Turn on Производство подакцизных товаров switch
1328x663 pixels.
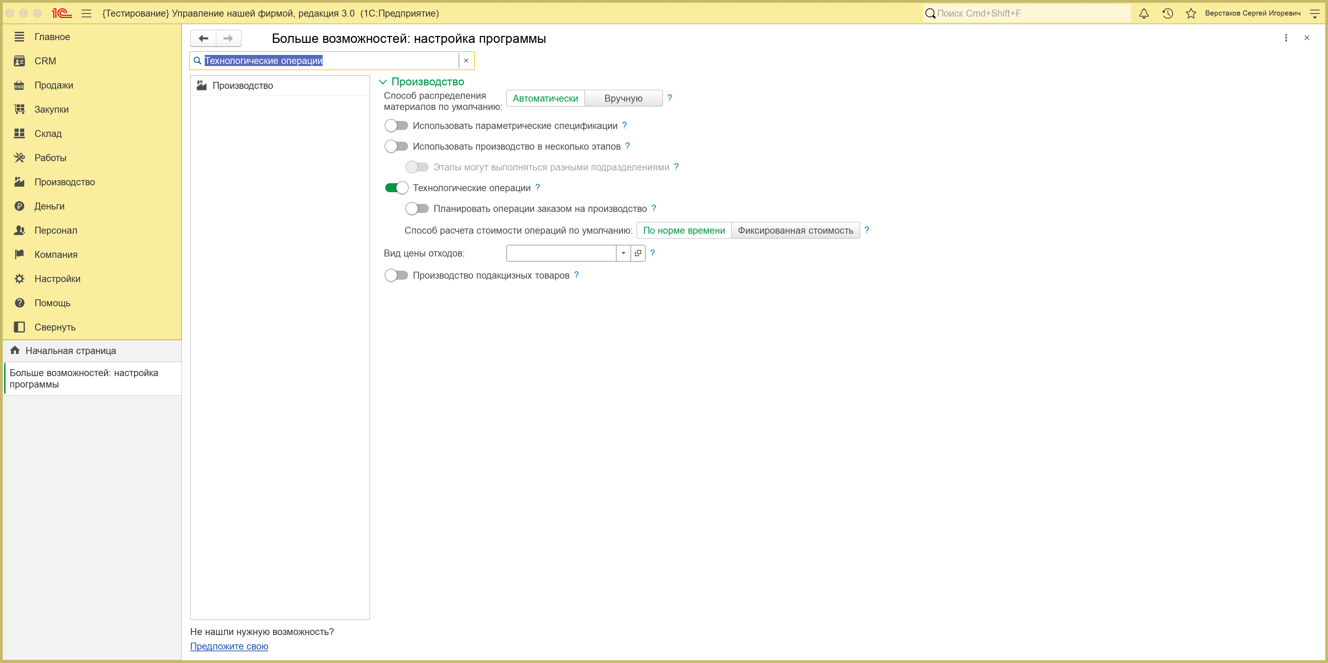click(396, 276)
